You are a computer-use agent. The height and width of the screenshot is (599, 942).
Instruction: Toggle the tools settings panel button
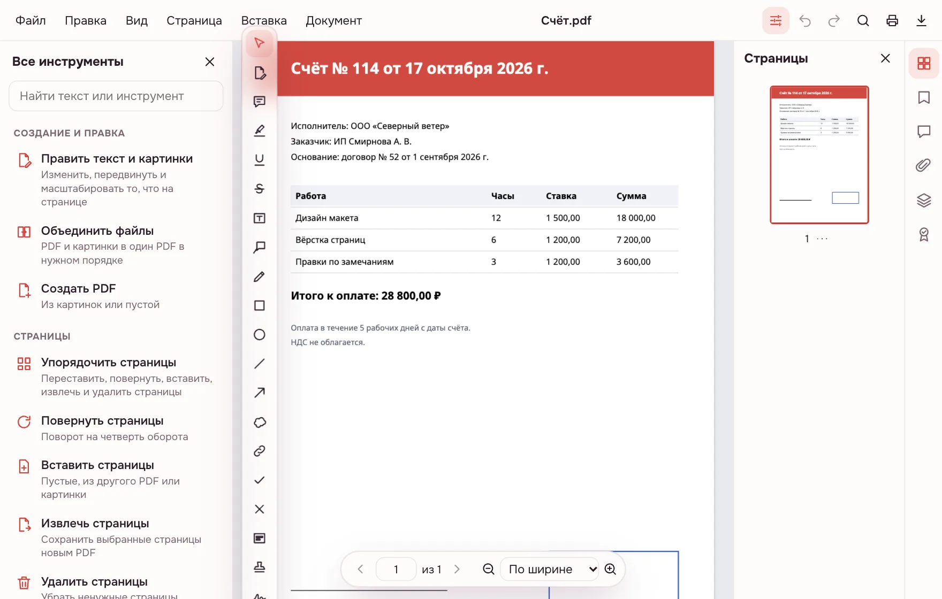click(x=776, y=21)
